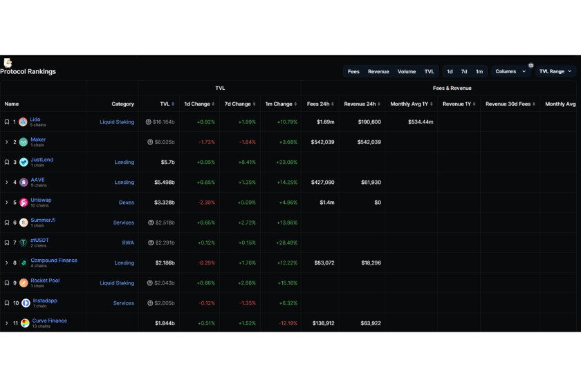Sort by 1d Change column
This screenshot has width=581, height=387.
pyautogui.click(x=213, y=104)
